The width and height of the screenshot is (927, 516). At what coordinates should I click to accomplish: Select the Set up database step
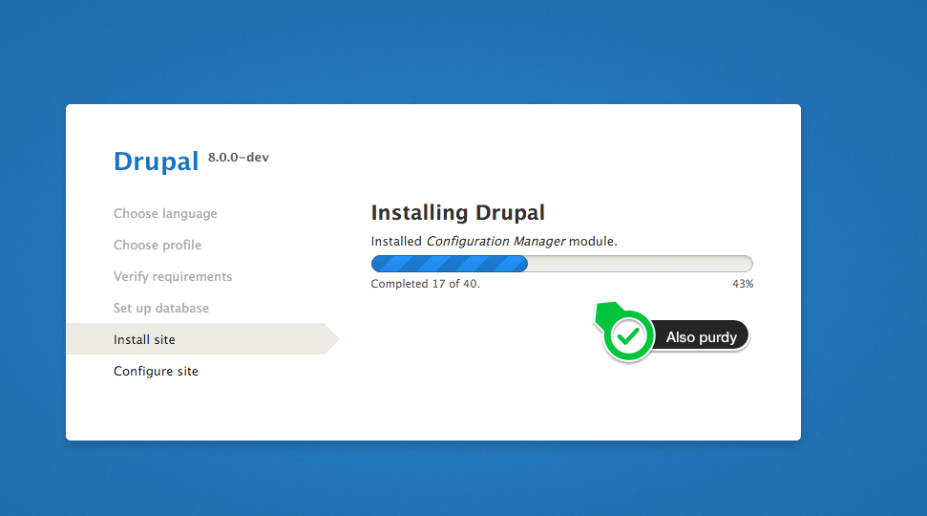[161, 308]
